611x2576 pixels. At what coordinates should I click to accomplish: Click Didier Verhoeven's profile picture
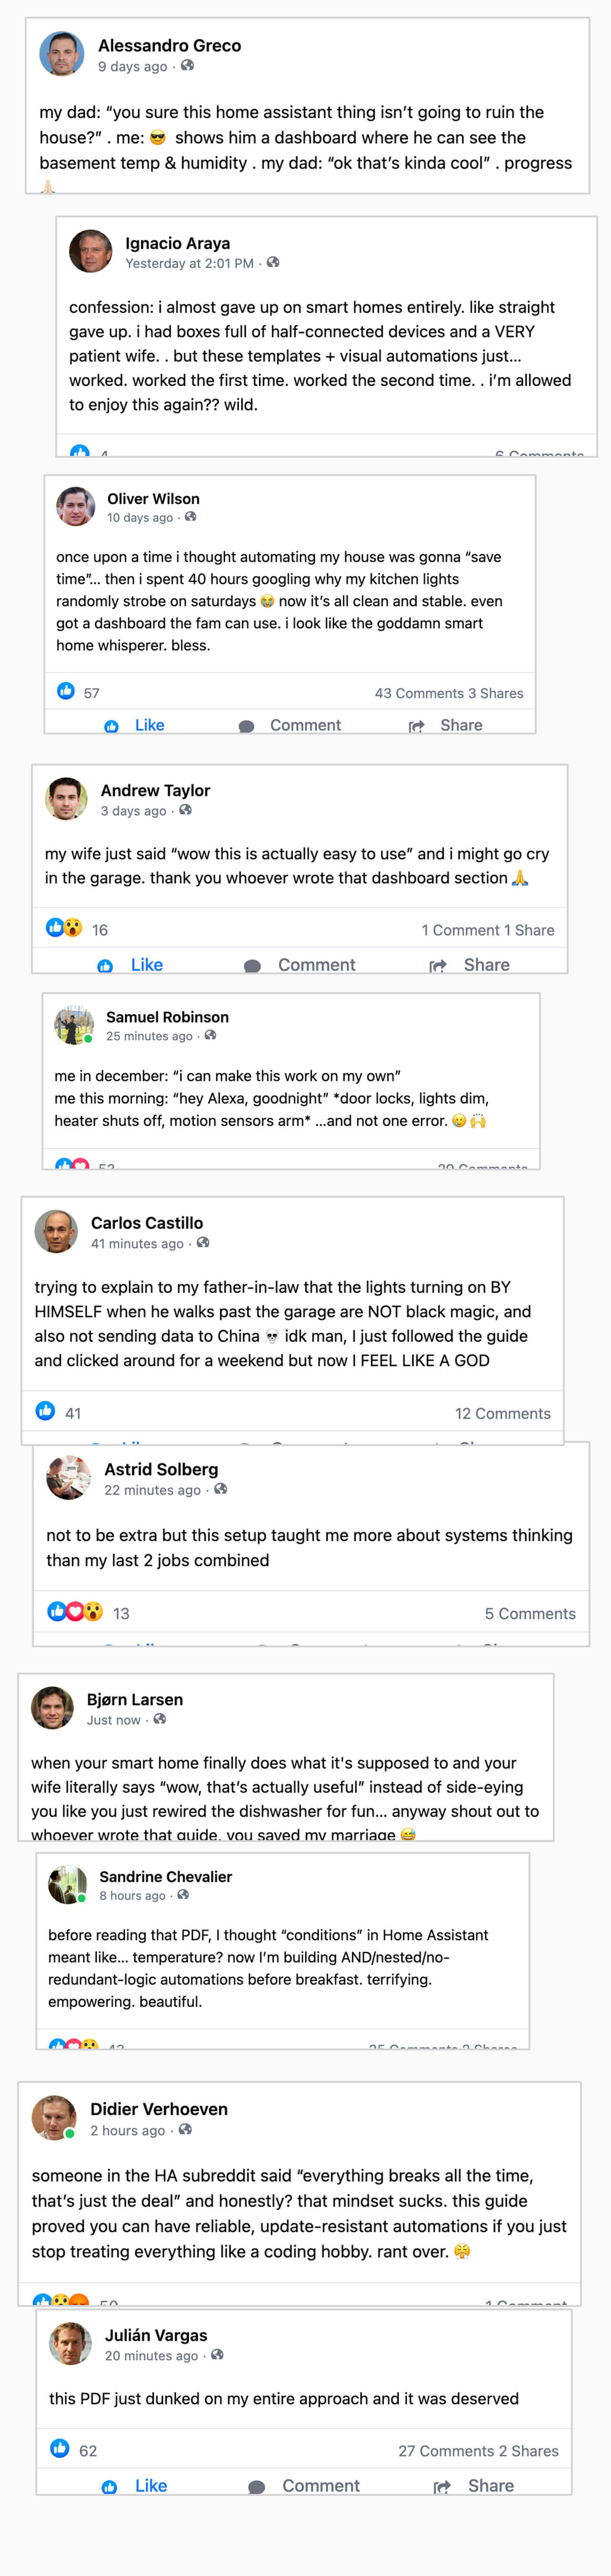pyautogui.click(x=54, y=2117)
